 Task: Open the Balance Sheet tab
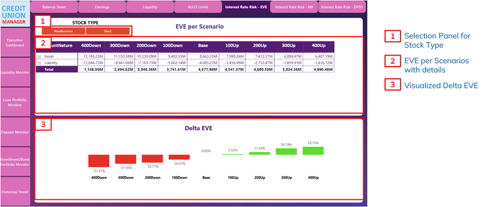pos(54,7)
